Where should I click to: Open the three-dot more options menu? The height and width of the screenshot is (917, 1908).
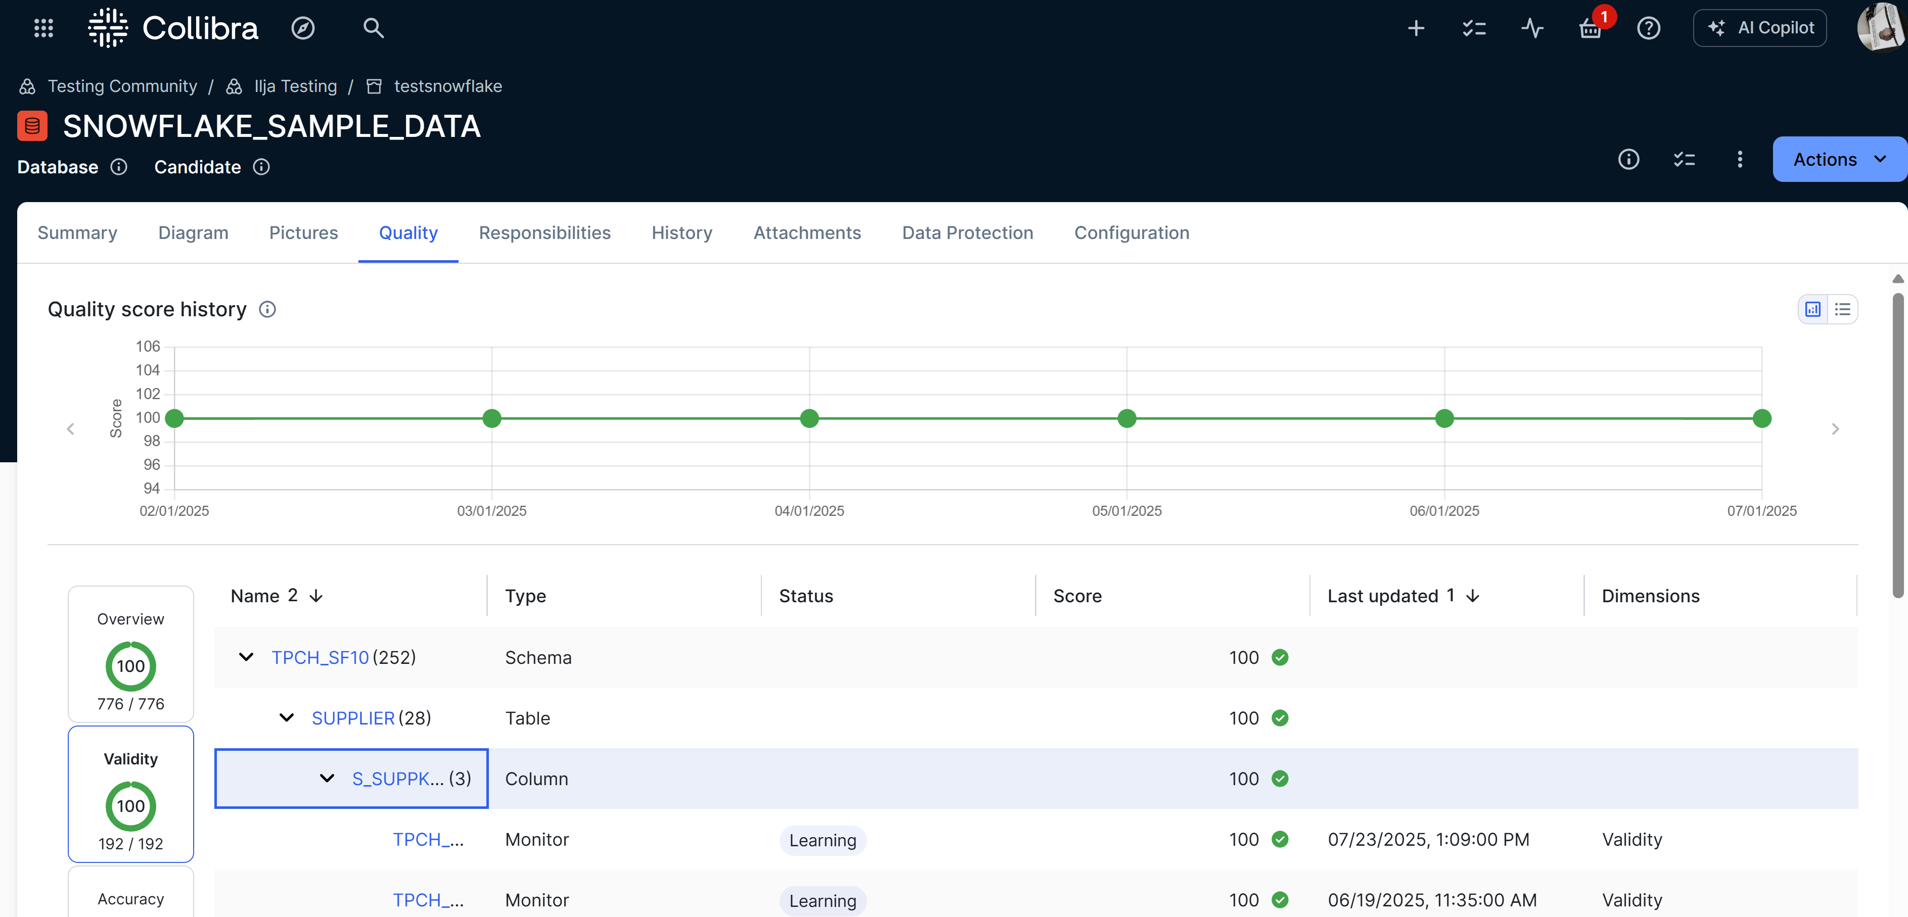click(x=1740, y=159)
